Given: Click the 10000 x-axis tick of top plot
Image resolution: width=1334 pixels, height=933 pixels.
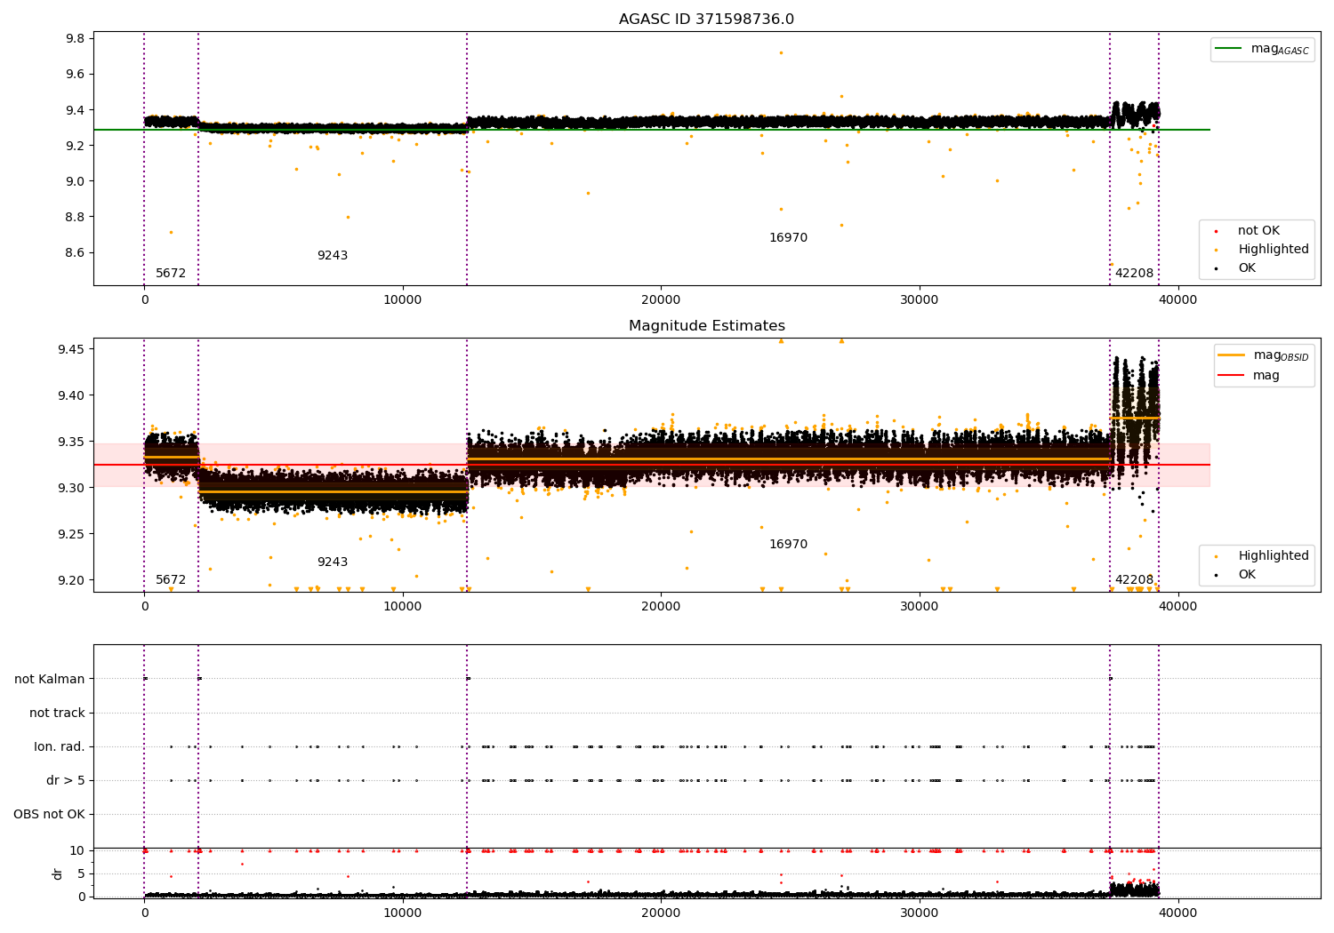Looking at the screenshot, I should tap(402, 300).
